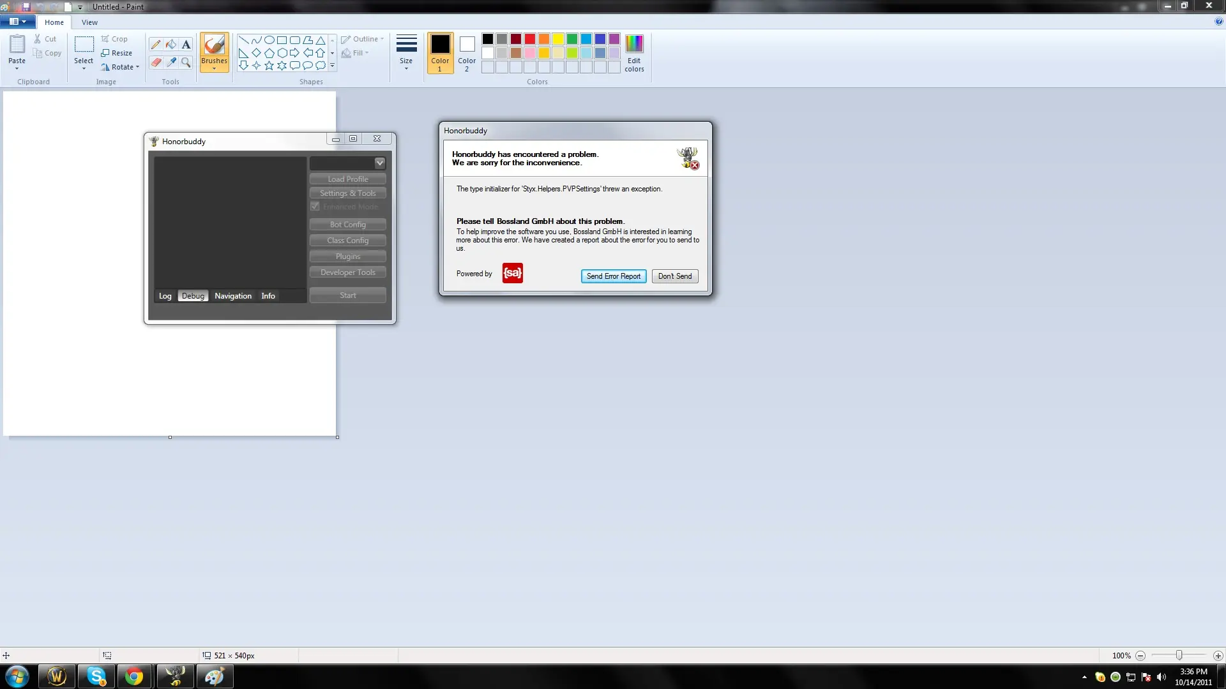The width and height of the screenshot is (1226, 689).
Task: Open the Debug tab in Honorbuddy
Action: tap(193, 296)
